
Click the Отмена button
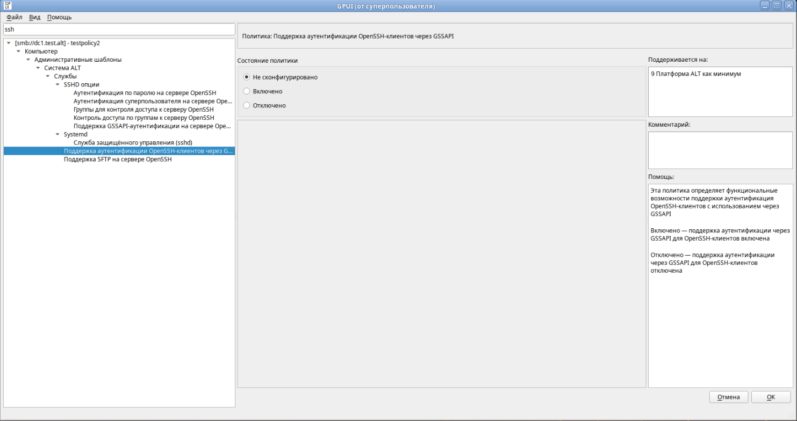(x=729, y=397)
